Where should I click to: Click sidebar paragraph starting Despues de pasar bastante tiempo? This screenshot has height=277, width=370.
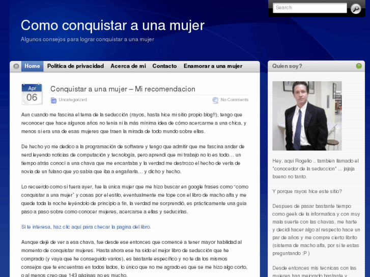coord(316,230)
